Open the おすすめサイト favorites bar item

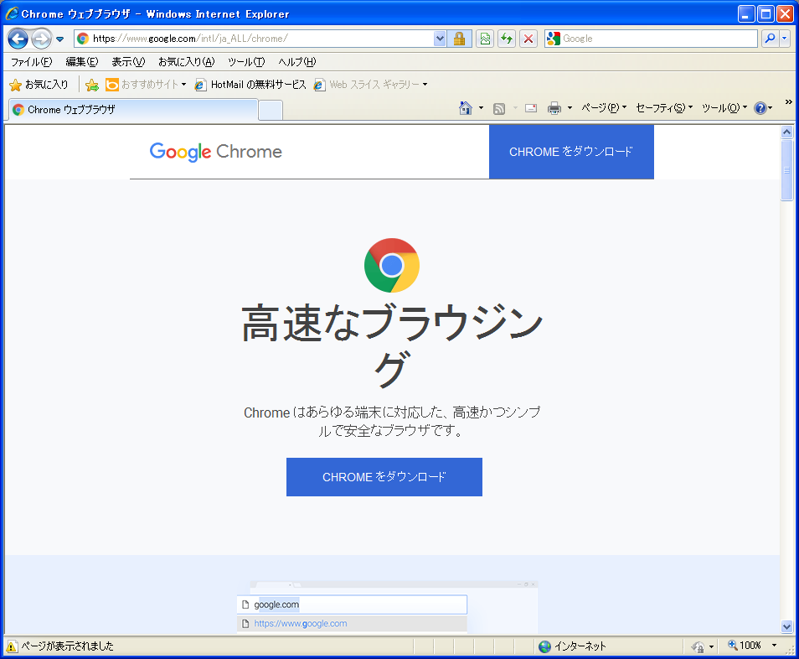146,85
